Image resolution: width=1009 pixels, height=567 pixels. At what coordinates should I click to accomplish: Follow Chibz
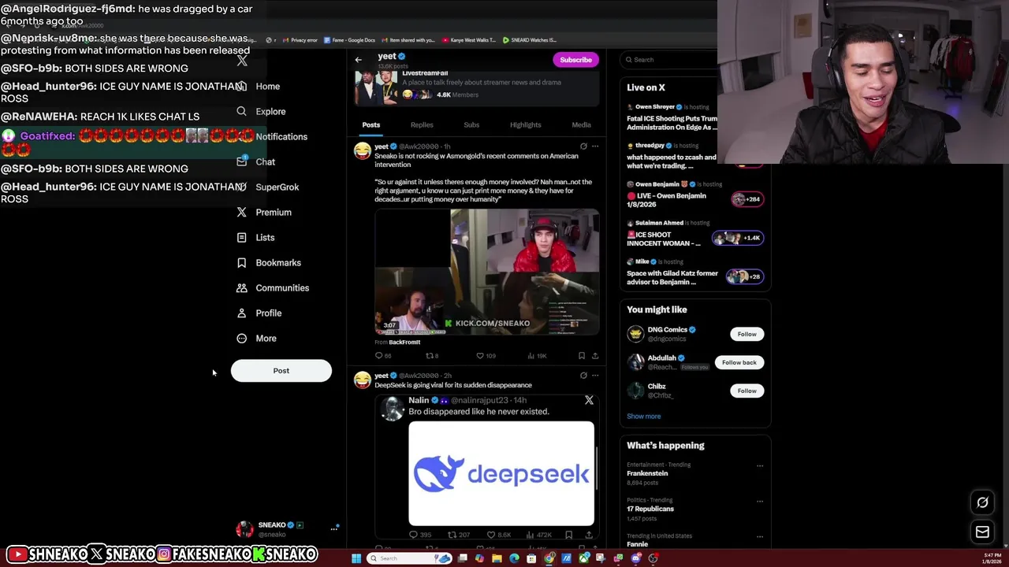(x=747, y=391)
